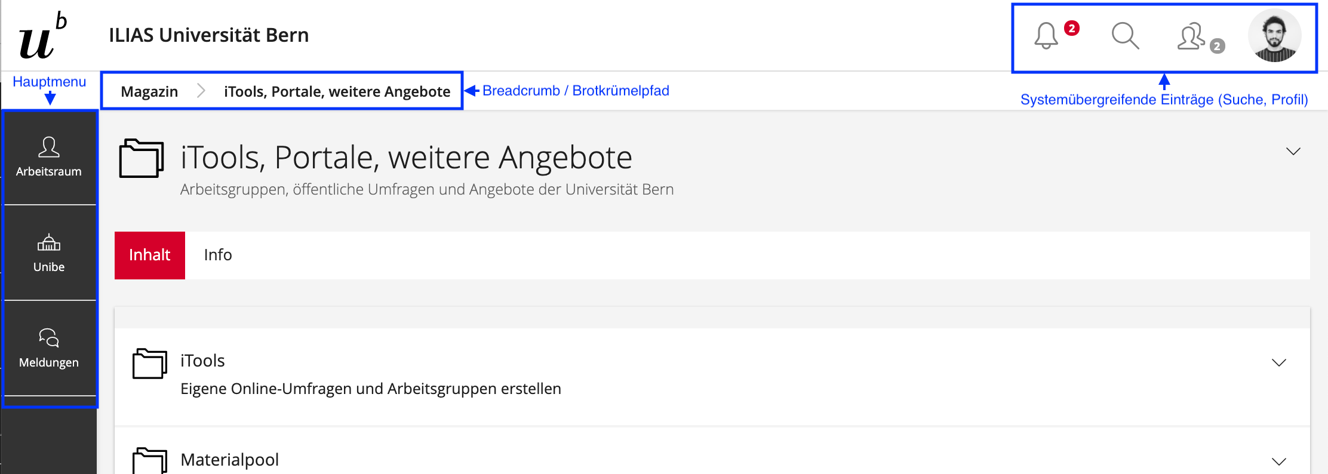Click the page heading iTools, Portale, weitere Angebote
Image resolution: width=1328 pixels, height=474 pixels.
[x=406, y=158]
